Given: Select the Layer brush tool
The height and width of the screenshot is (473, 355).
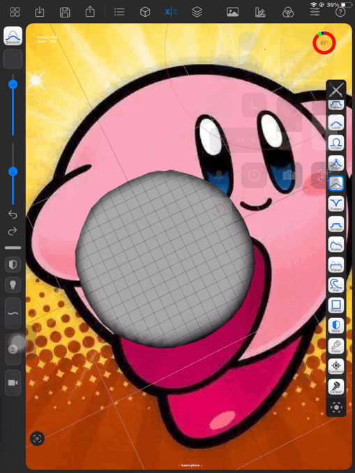Looking at the screenshot, I should click(336, 123).
